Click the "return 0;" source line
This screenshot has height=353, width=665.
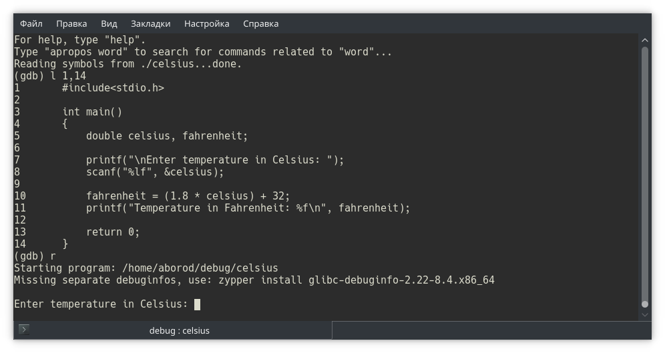112,232
